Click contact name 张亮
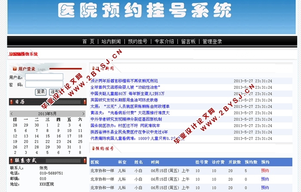The width and height of the screenshot is (301, 192). pyautogui.click(x=43, y=168)
